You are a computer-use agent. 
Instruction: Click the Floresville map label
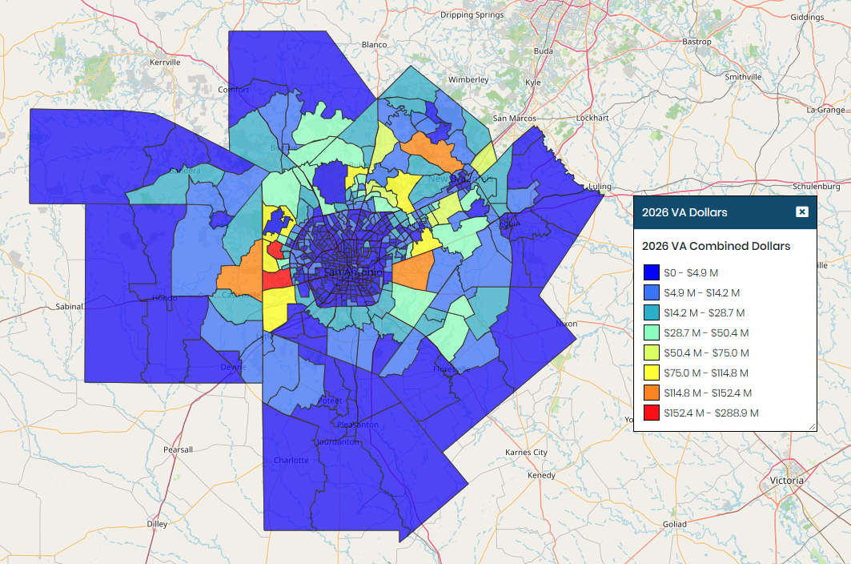452,369
